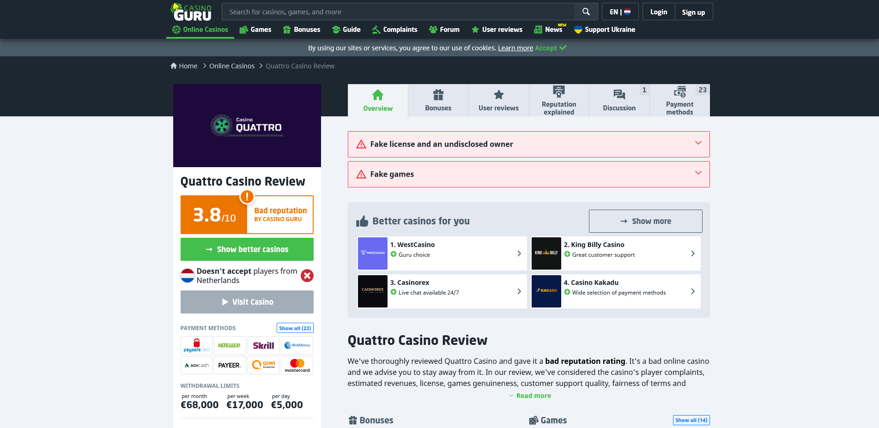This screenshot has width=879, height=428.
Task: Open the Forum nav menu
Action: tap(444, 30)
